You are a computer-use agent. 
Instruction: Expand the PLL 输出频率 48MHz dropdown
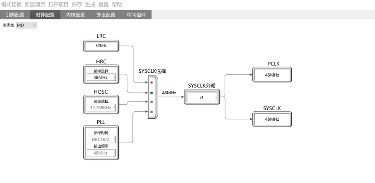pyautogui.click(x=101, y=153)
